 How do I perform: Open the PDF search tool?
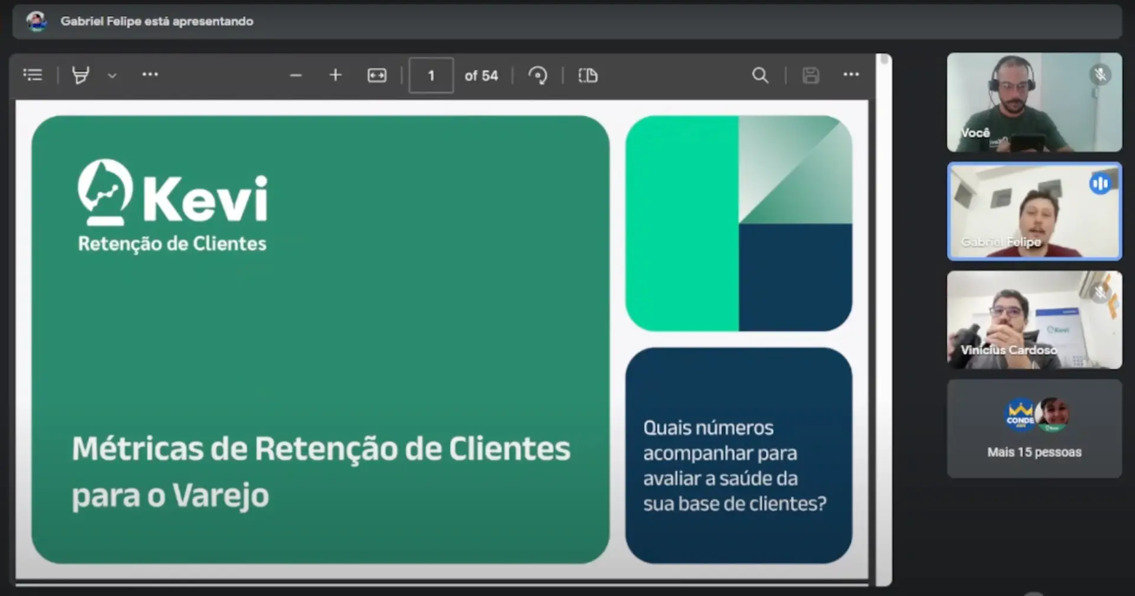click(760, 75)
